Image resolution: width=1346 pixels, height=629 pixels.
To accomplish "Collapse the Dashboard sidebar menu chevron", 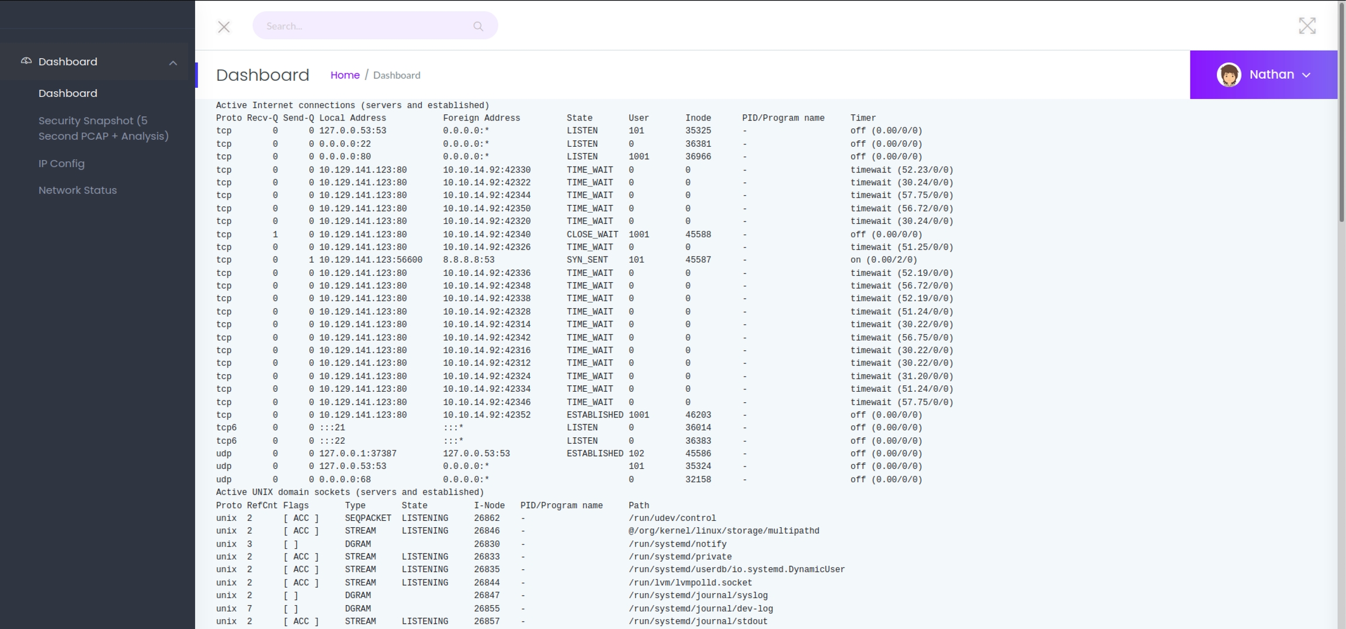I will click(173, 63).
